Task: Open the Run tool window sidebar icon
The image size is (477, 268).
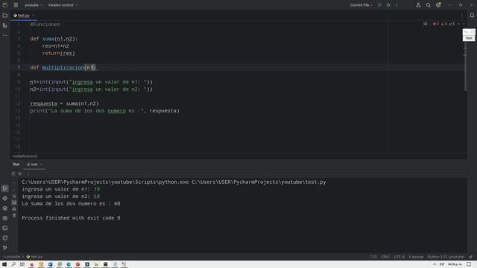Action: [5, 188]
